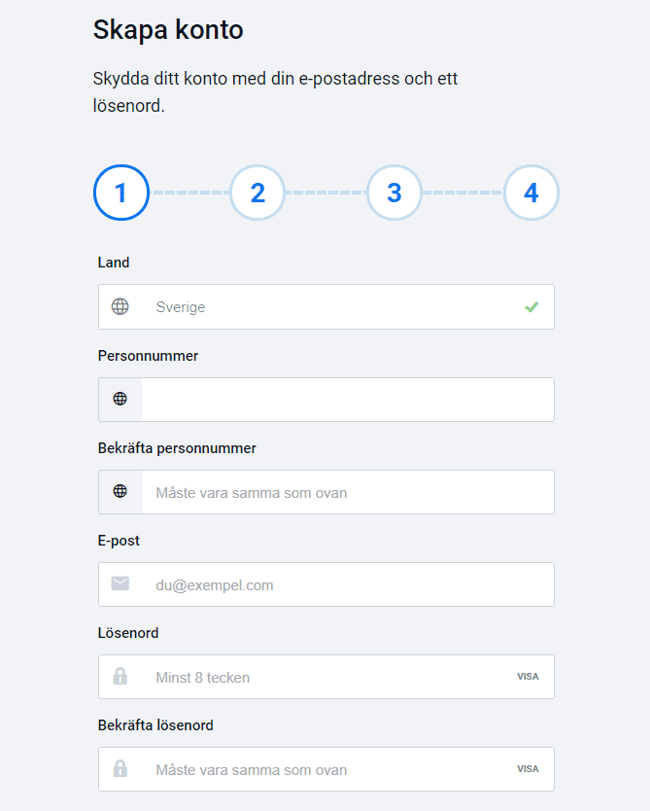Toggle VISA in Bekräfta lösenord field
The height and width of the screenshot is (811, 650).
click(528, 769)
